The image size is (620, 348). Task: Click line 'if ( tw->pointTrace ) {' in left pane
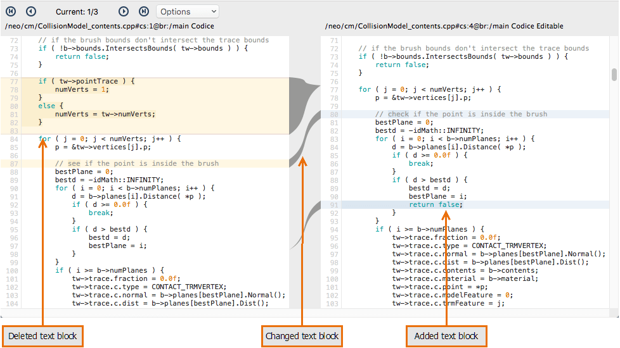pos(87,81)
